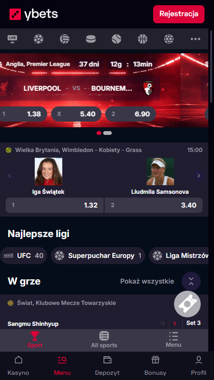This screenshot has height=380, width=214.
Task: Select the tennis ball sport icon
Action: (117, 39)
